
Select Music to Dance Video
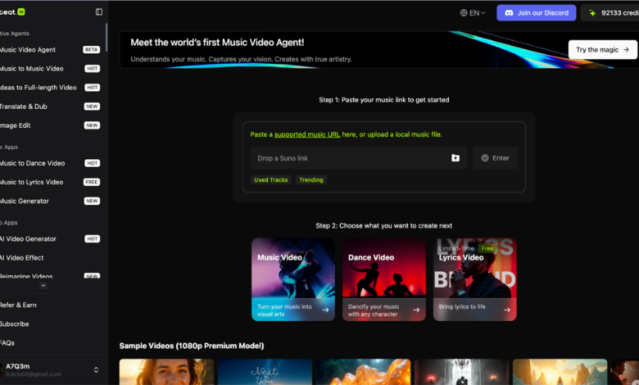(x=50, y=163)
